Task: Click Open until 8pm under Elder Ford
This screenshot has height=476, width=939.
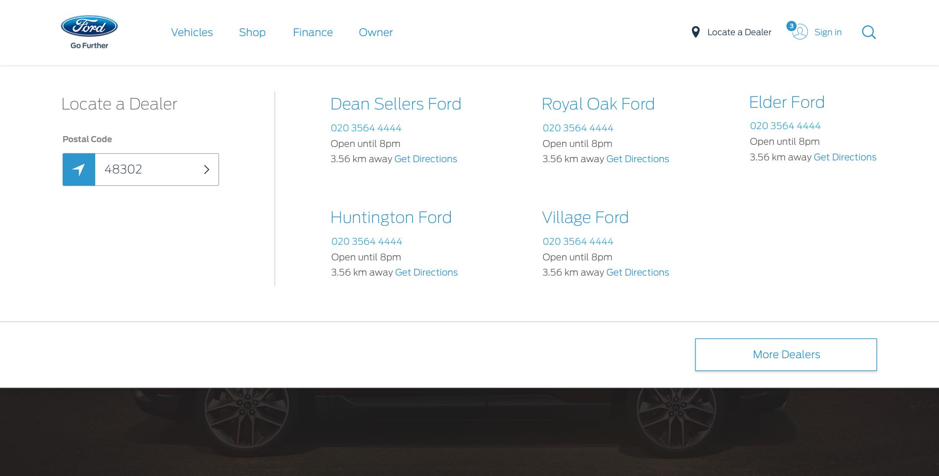Action: point(785,142)
